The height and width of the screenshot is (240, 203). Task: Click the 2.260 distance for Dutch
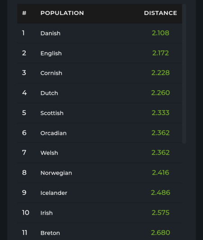pos(161,93)
